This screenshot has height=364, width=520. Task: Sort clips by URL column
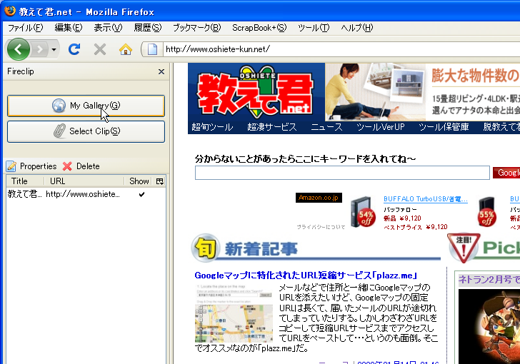coord(84,181)
